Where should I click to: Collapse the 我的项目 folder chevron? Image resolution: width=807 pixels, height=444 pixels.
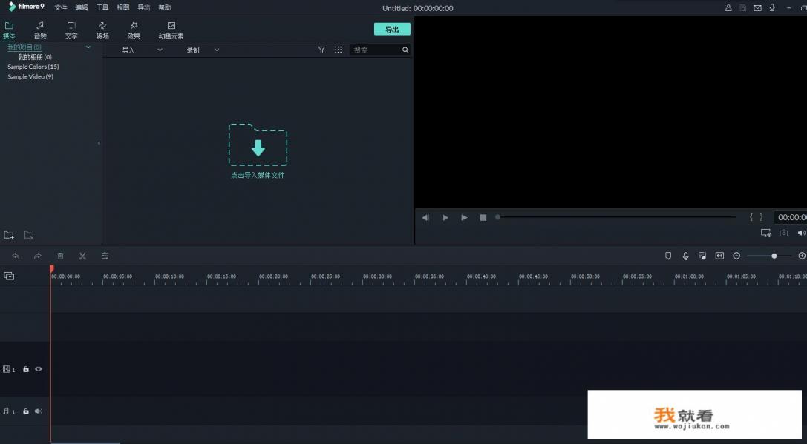[x=88, y=47]
